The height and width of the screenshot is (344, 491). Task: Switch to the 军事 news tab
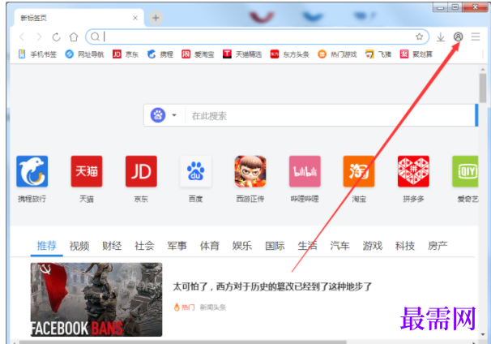tap(177, 246)
